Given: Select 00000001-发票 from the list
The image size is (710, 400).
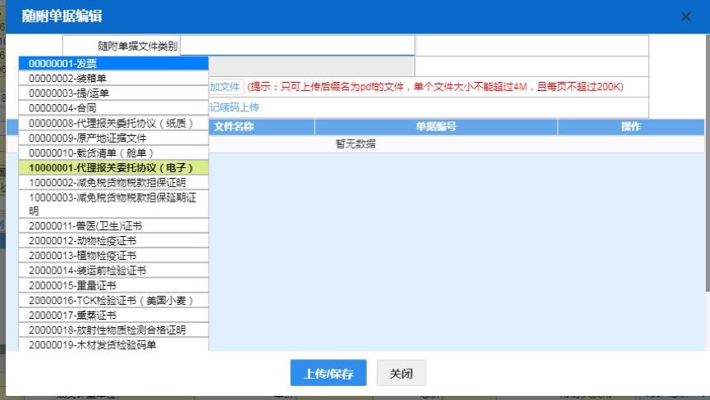Looking at the screenshot, I should (113, 63).
